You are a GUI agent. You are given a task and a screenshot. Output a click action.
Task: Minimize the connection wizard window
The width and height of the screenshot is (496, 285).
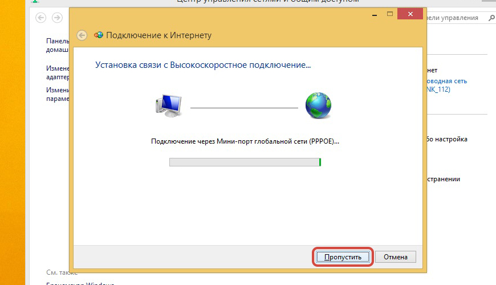click(x=375, y=15)
